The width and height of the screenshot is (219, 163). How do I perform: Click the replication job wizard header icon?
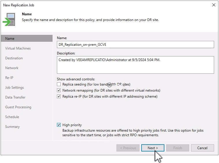pos(9,19)
